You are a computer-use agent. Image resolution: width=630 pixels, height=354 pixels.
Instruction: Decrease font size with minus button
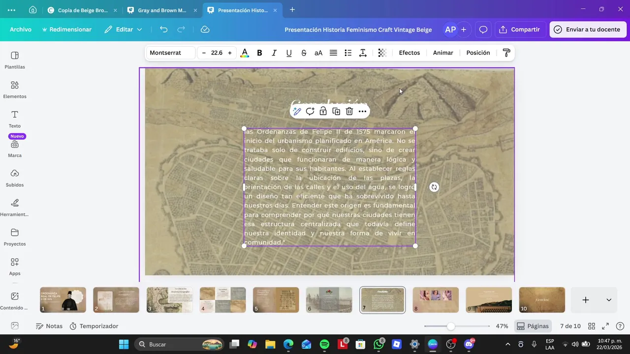(x=204, y=53)
